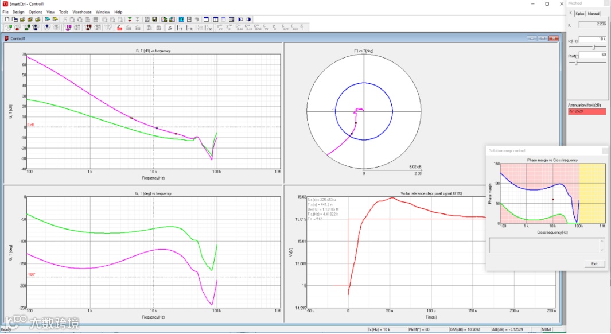Open the Warehouse menu
Viewport: 611px width, 334px height.
82,12
